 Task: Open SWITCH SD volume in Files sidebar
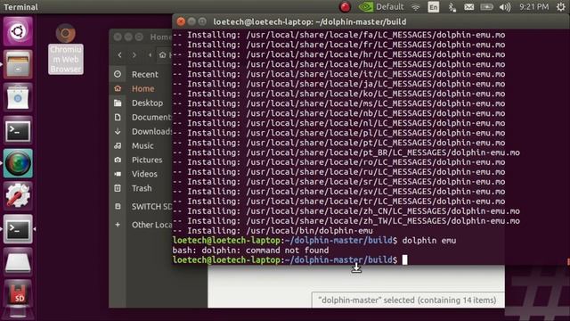141,206
